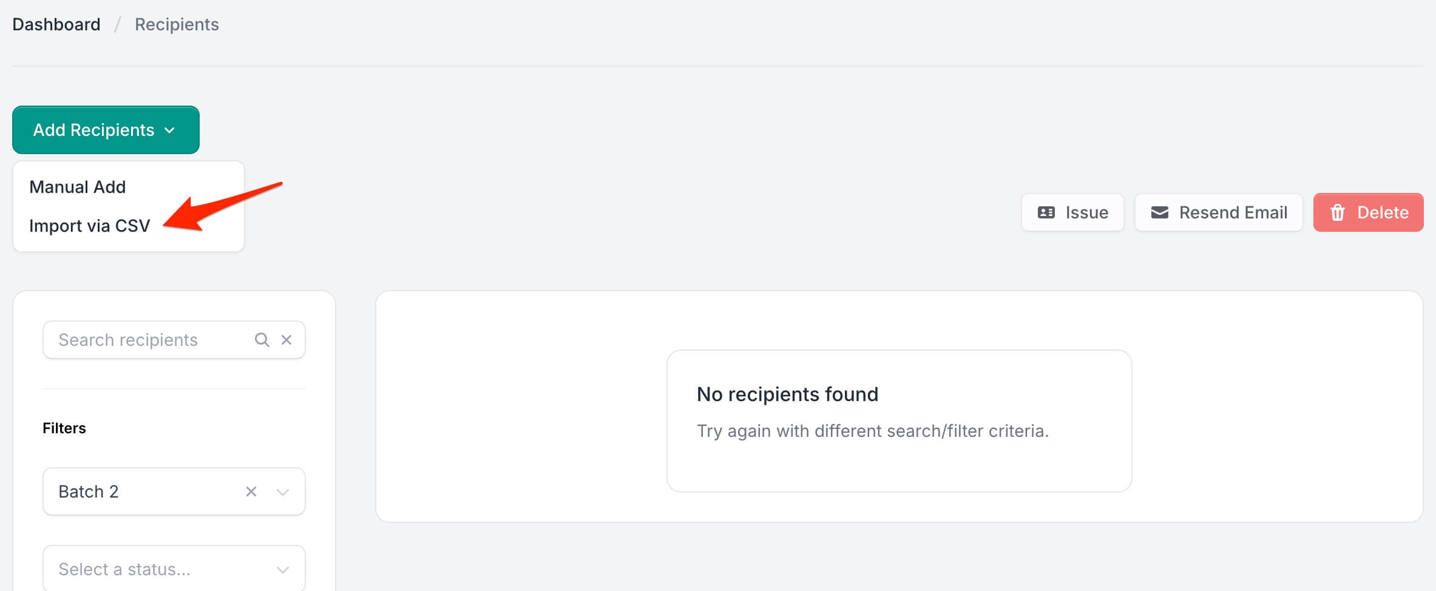Screen dimensions: 1436x591
Task: Click the Resend Email button
Action: click(1218, 212)
